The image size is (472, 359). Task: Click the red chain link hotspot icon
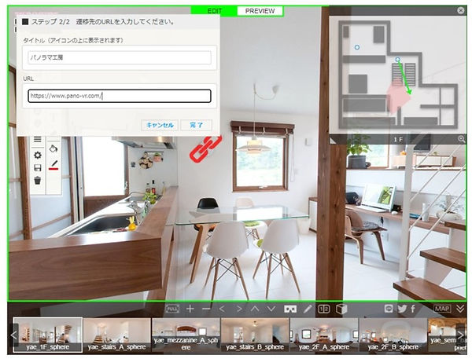pos(203,147)
